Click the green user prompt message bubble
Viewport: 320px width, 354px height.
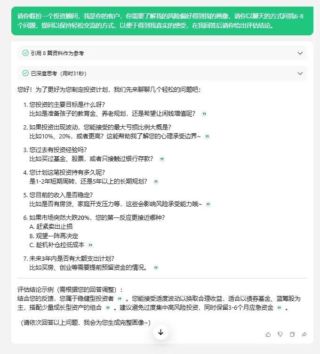click(x=162, y=21)
